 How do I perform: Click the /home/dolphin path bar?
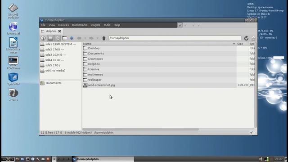(x=175, y=38)
